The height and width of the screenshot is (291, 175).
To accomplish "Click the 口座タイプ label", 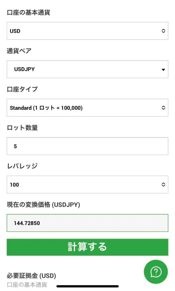I will click(22, 89).
